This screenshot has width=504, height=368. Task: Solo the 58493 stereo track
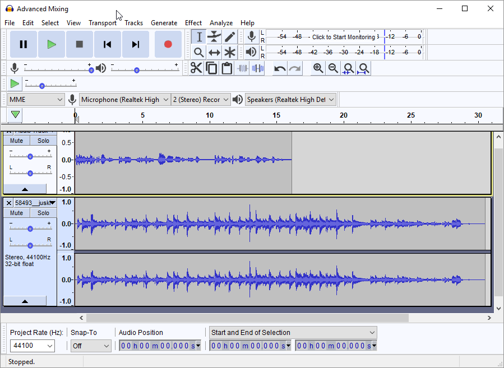point(43,213)
